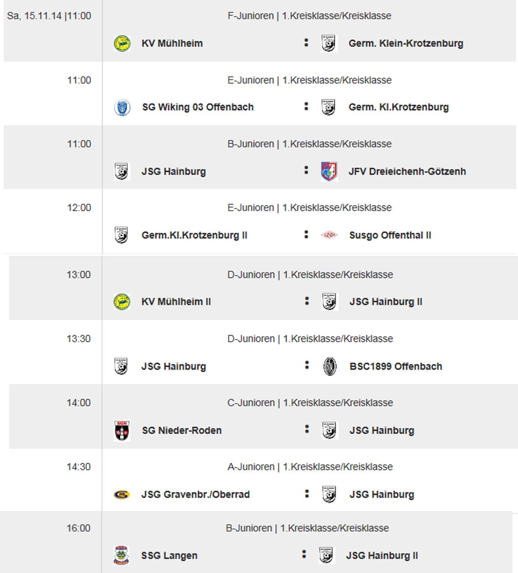The image size is (518, 573).
Task: Click the BSC1899 Offenbach club crest
Action: click(x=329, y=366)
